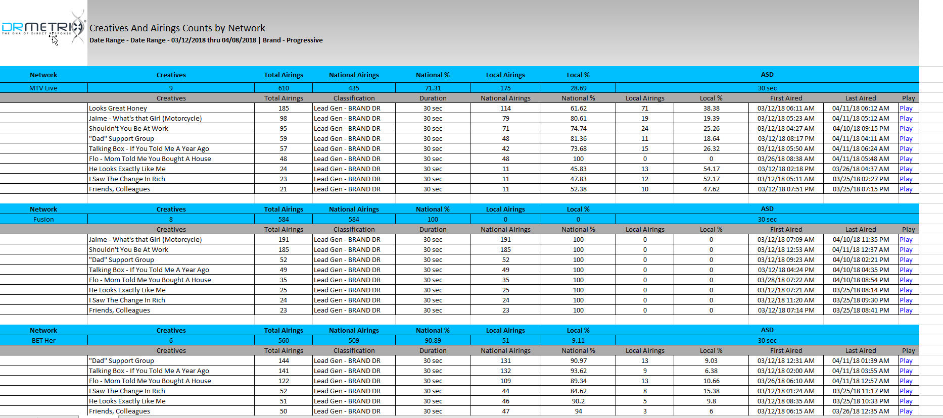Select BET Her National % value 90.89
Viewport: 943px width, 418px height.
pyautogui.click(x=433, y=340)
